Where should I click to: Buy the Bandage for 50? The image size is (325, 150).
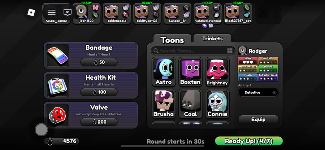[x=99, y=62]
